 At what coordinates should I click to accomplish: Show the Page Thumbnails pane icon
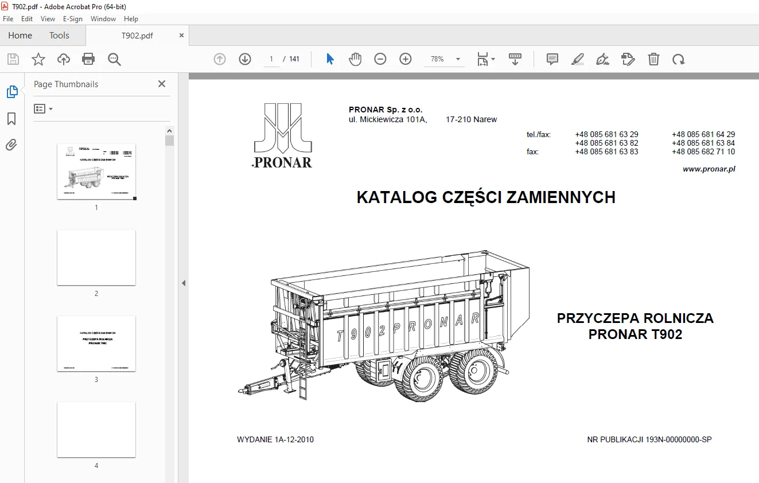12,92
